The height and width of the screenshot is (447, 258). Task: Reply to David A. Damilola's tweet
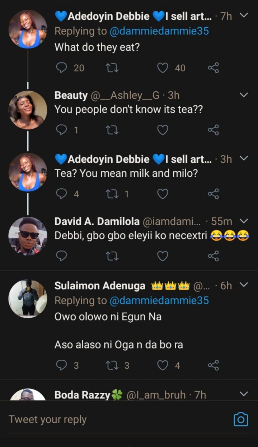click(x=62, y=256)
